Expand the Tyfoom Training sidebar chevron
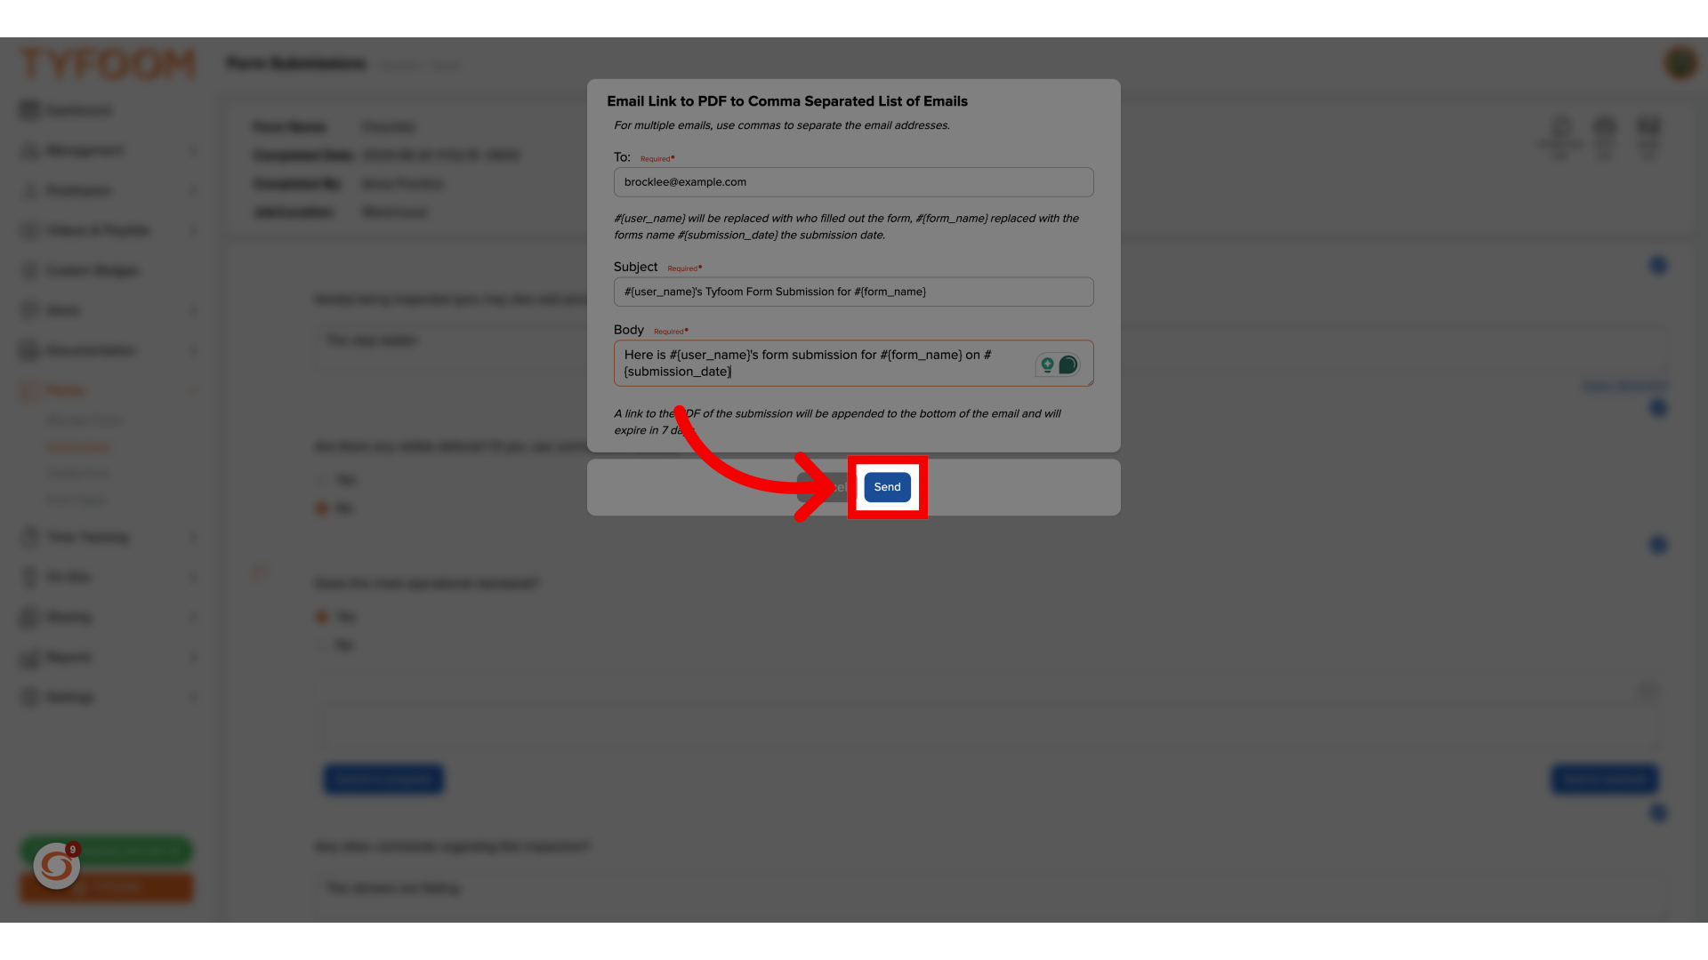Screen dimensions: 1708x960 [194, 537]
